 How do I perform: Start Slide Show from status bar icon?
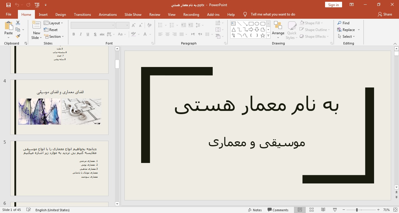pos(335,210)
